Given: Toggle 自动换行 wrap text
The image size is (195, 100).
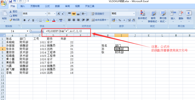Looking at the screenshot, I should coord(98,14).
